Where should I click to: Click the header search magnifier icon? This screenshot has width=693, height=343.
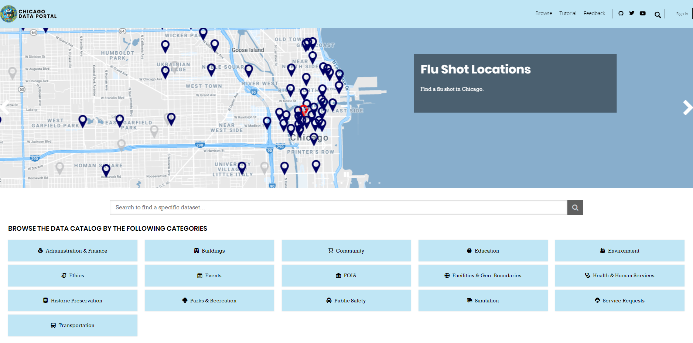coord(658,15)
